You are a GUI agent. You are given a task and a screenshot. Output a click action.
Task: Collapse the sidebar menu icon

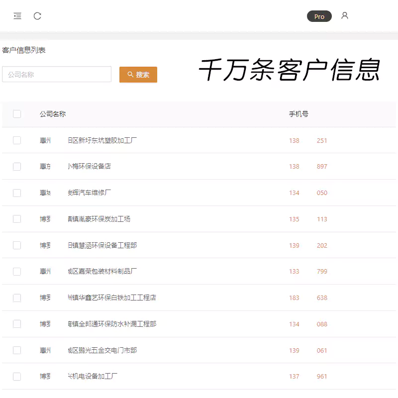pyautogui.click(x=17, y=16)
